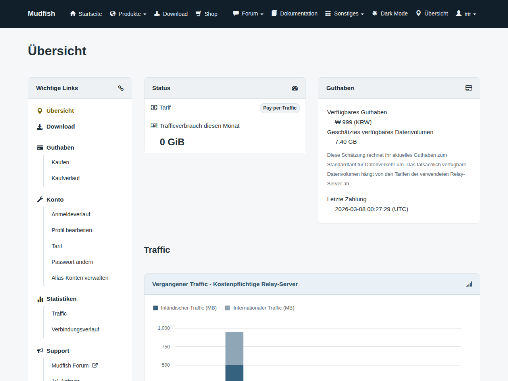Viewport: 508px width, 381px height.
Task: Open the tttt user account dropdown
Action: click(466, 13)
